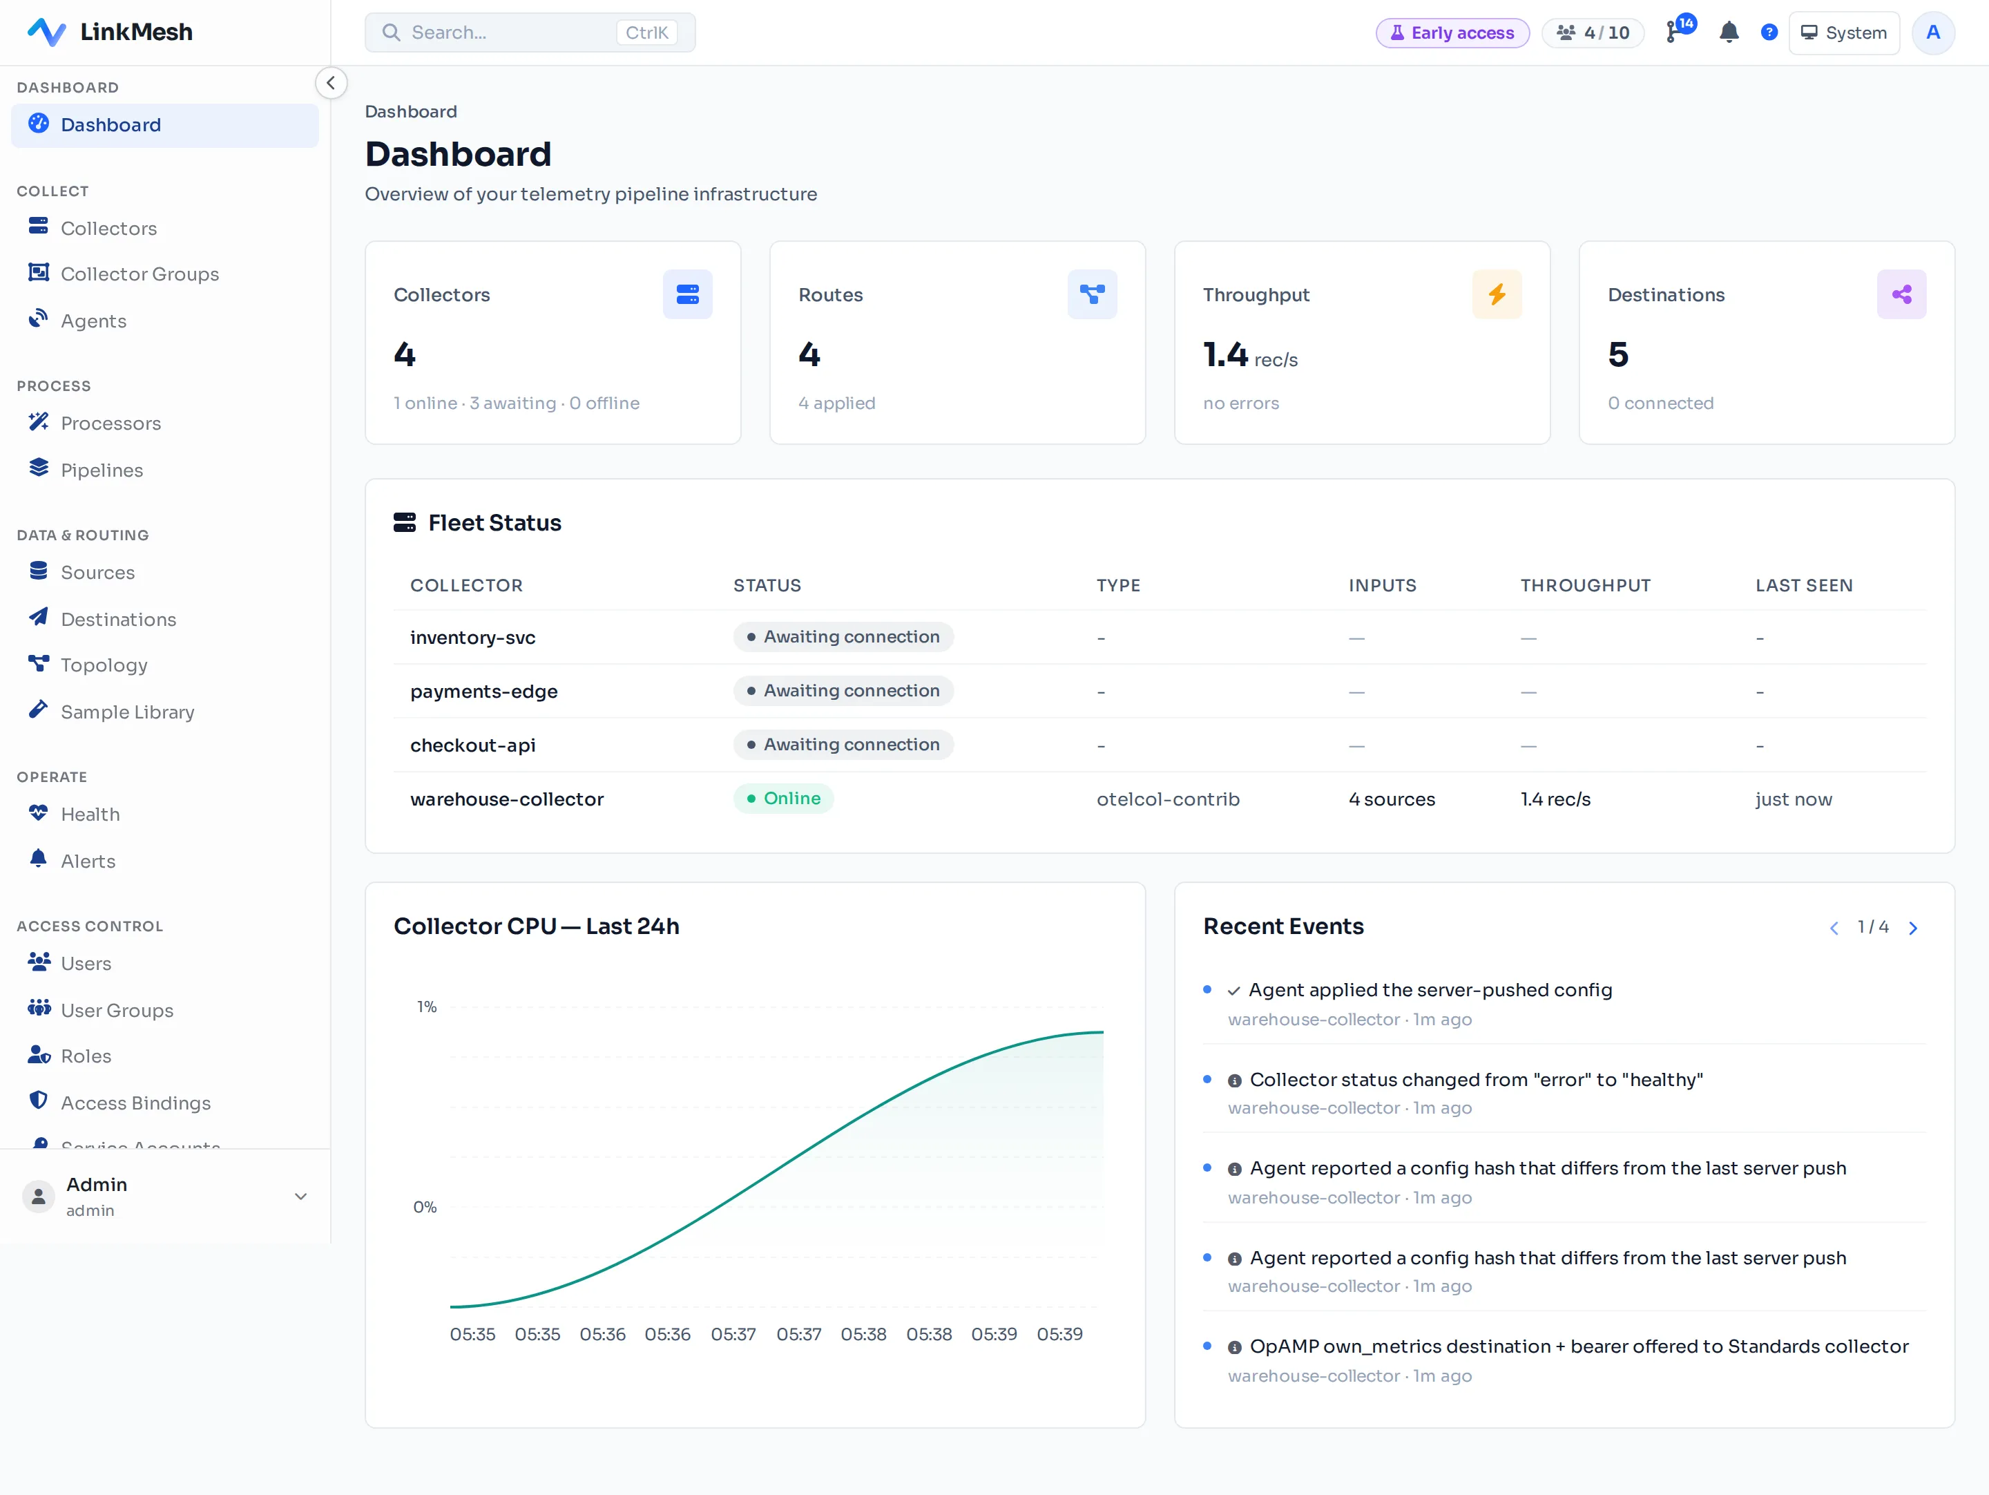
Task: Click inventory-svc Awaiting connection badge
Action: coord(843,637)
